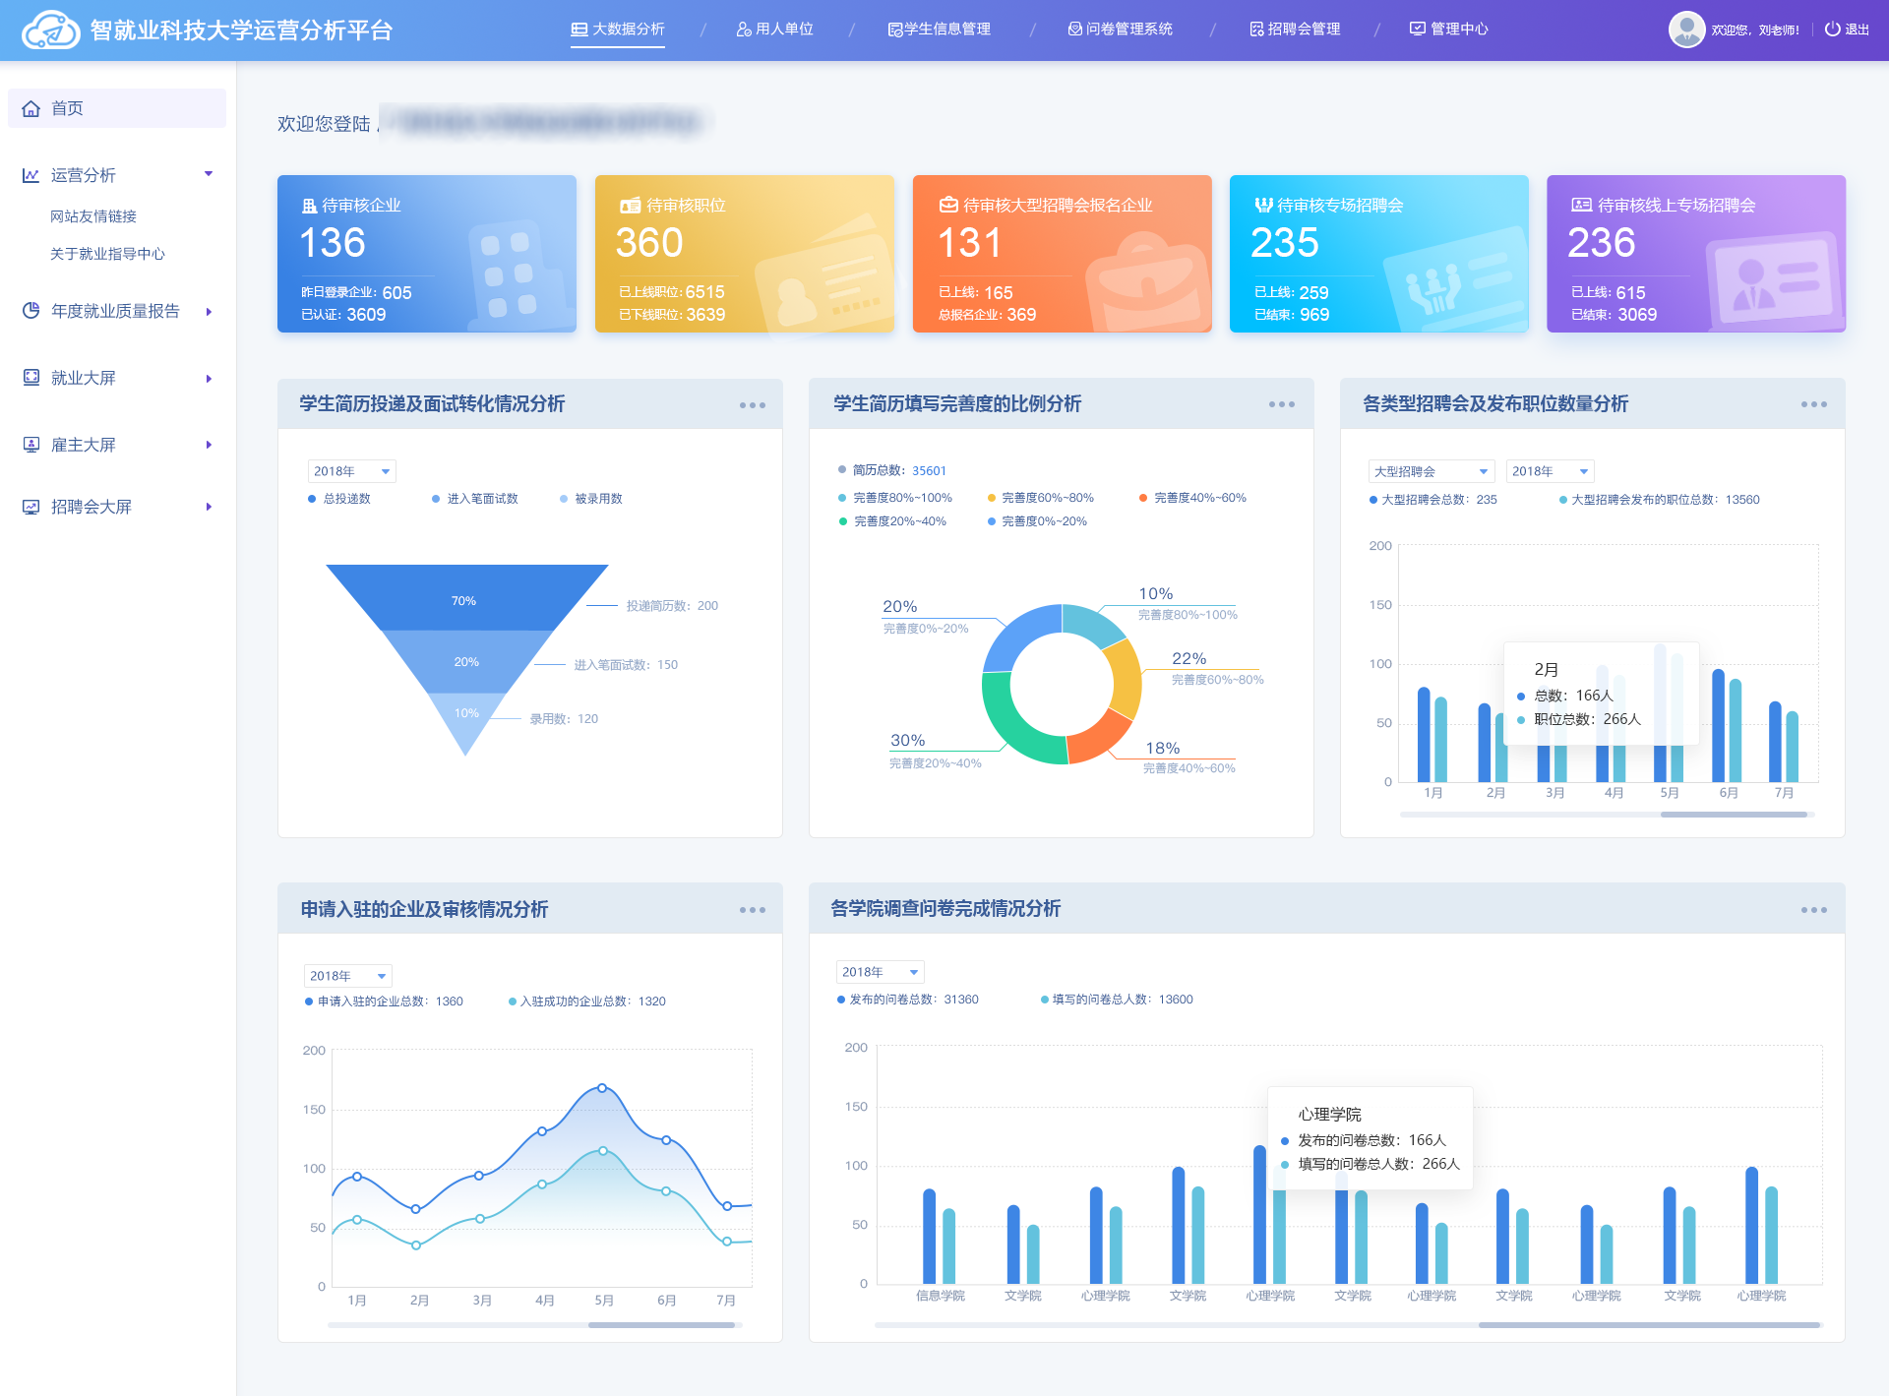
Task: Open 招聘会管理 top navigation tab
Action: (1295, 30)
